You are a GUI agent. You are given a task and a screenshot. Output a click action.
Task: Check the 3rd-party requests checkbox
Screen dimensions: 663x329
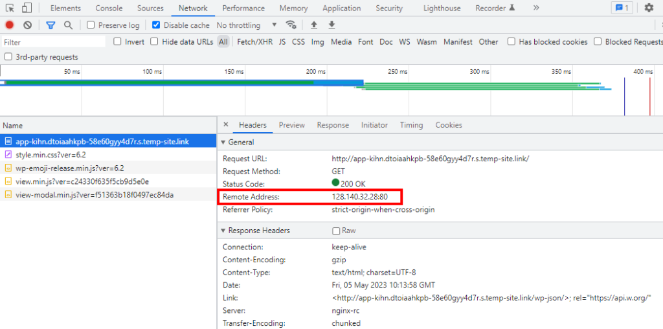[x=8, y=56]
